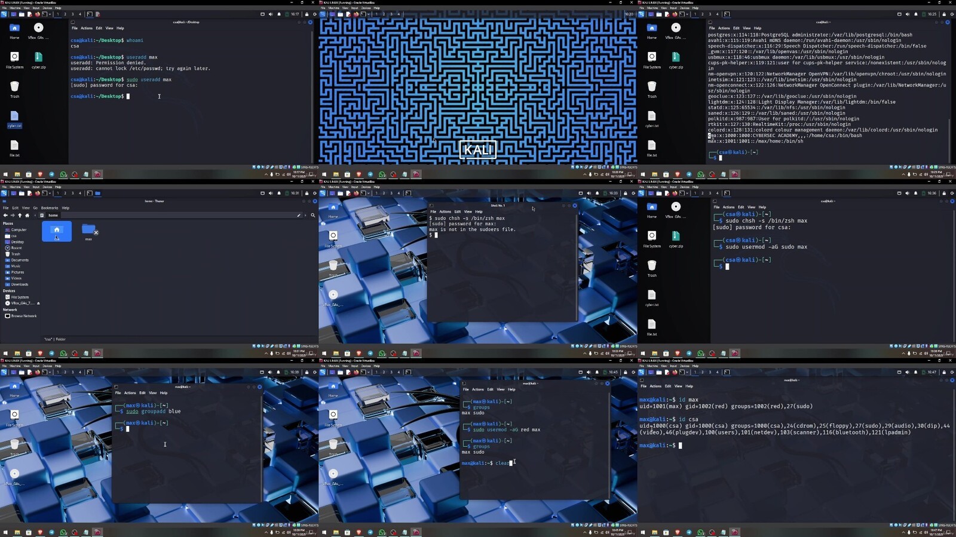
Task: Open View menu in the 'not in sudoers' terminal
Action: 468,211
